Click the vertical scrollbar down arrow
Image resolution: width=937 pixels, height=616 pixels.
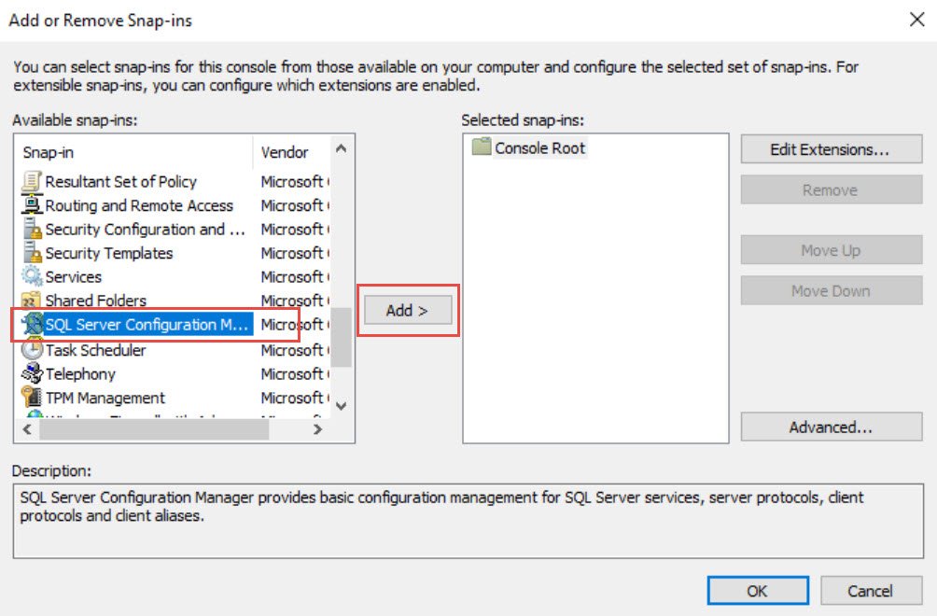(342, 406)
